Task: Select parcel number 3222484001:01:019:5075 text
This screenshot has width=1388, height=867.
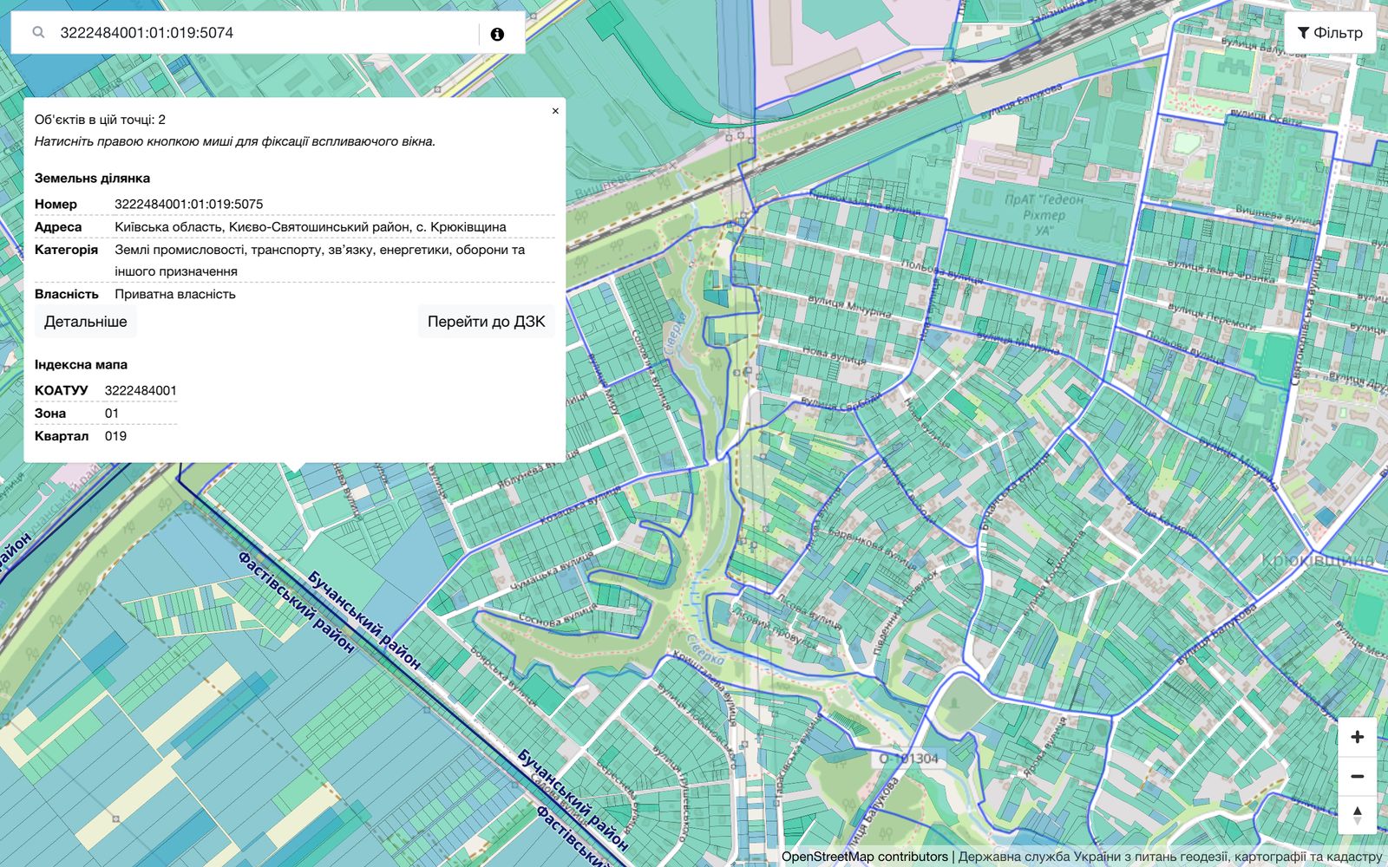Action: (x=188, y=205)
